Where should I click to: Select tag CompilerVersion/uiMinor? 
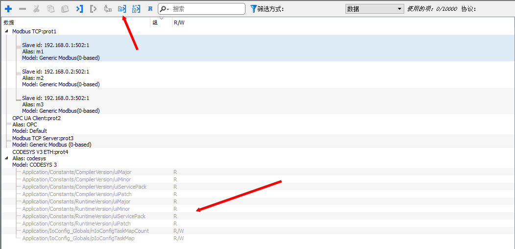click(76, 179)
